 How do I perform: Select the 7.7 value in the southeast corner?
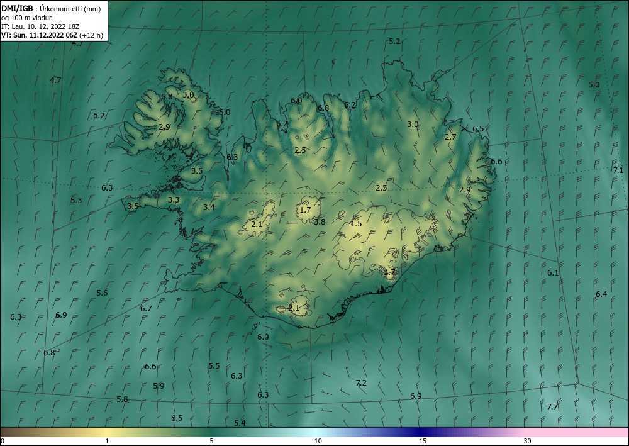pyautogui.click(x=552, y=407)
